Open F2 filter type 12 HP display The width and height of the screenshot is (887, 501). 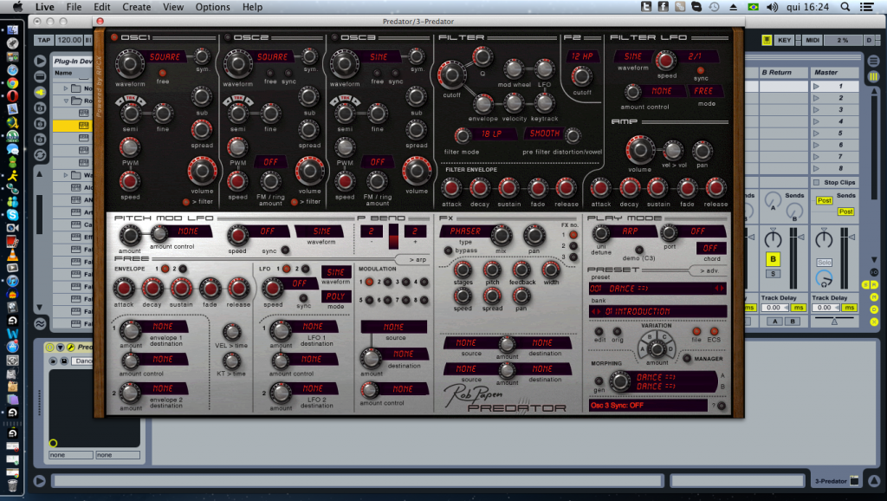582,56
